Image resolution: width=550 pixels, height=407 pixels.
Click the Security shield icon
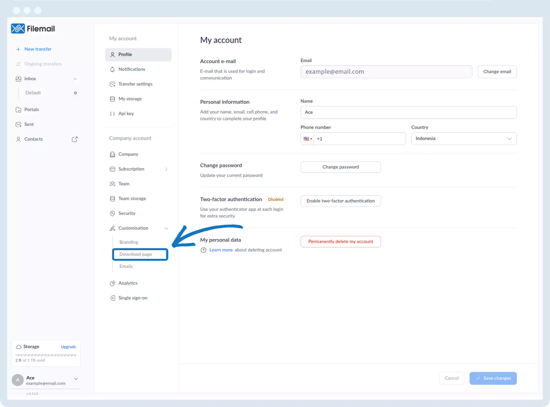[x=112, y=214]
